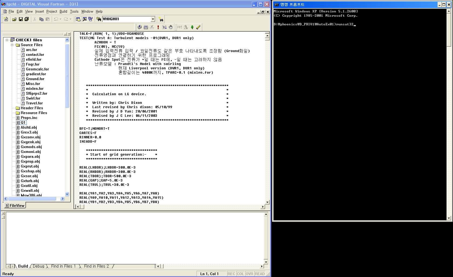
Task: Open the Window menu
Action: (x=87, y=12)
